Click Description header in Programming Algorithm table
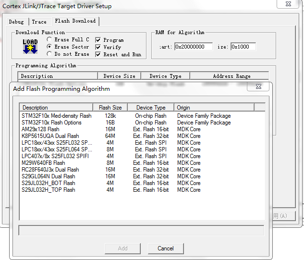304x260 pixels. 58,76
